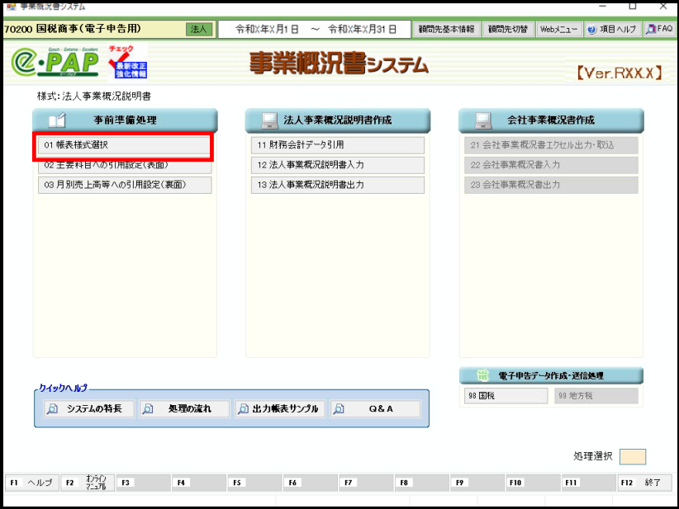The width and height of the screenshot is (679, 509).
Task: Click the 法人事業概況説明書作成 header computer icon
Action: [x=268, y=120]
